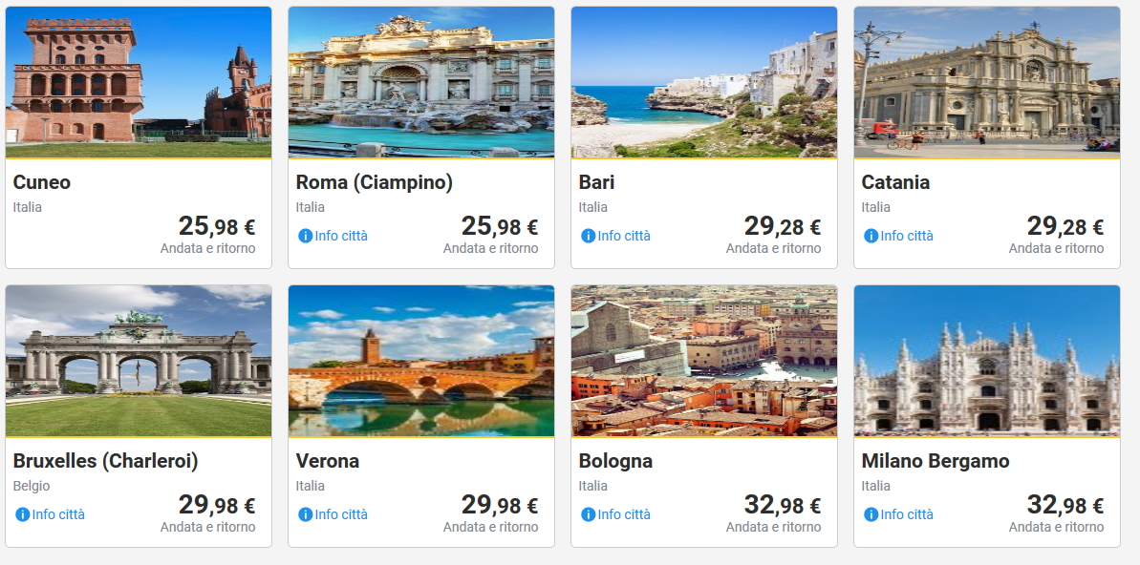
Task: Click the info icon on Roma (Ciampino) card
Action: 305,236
